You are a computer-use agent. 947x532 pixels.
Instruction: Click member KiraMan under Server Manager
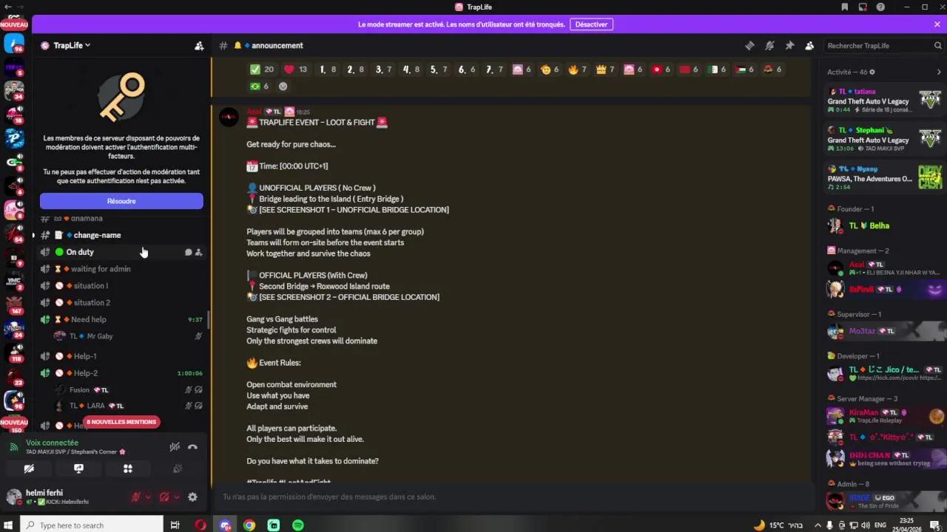885,416
